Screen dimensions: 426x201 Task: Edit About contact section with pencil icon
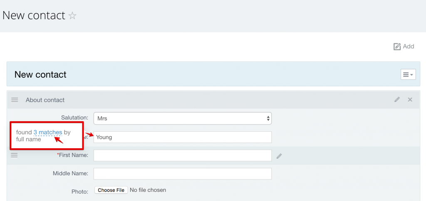397,100
